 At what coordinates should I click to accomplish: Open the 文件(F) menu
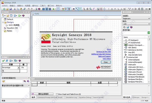tap(5, 6)
